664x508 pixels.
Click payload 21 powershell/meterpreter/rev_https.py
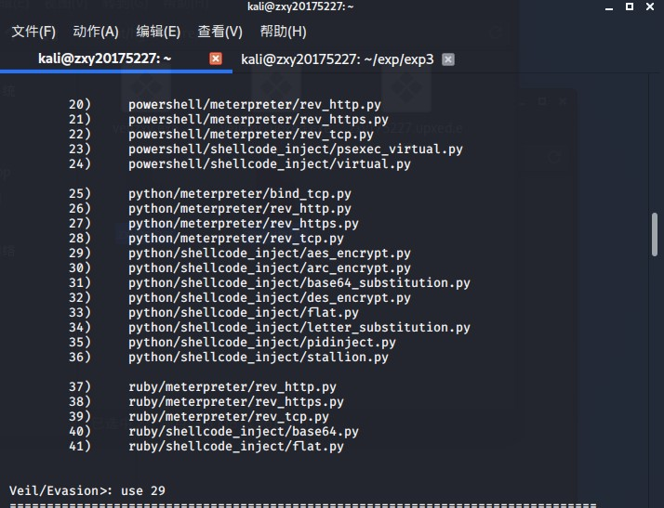[229, 119]
